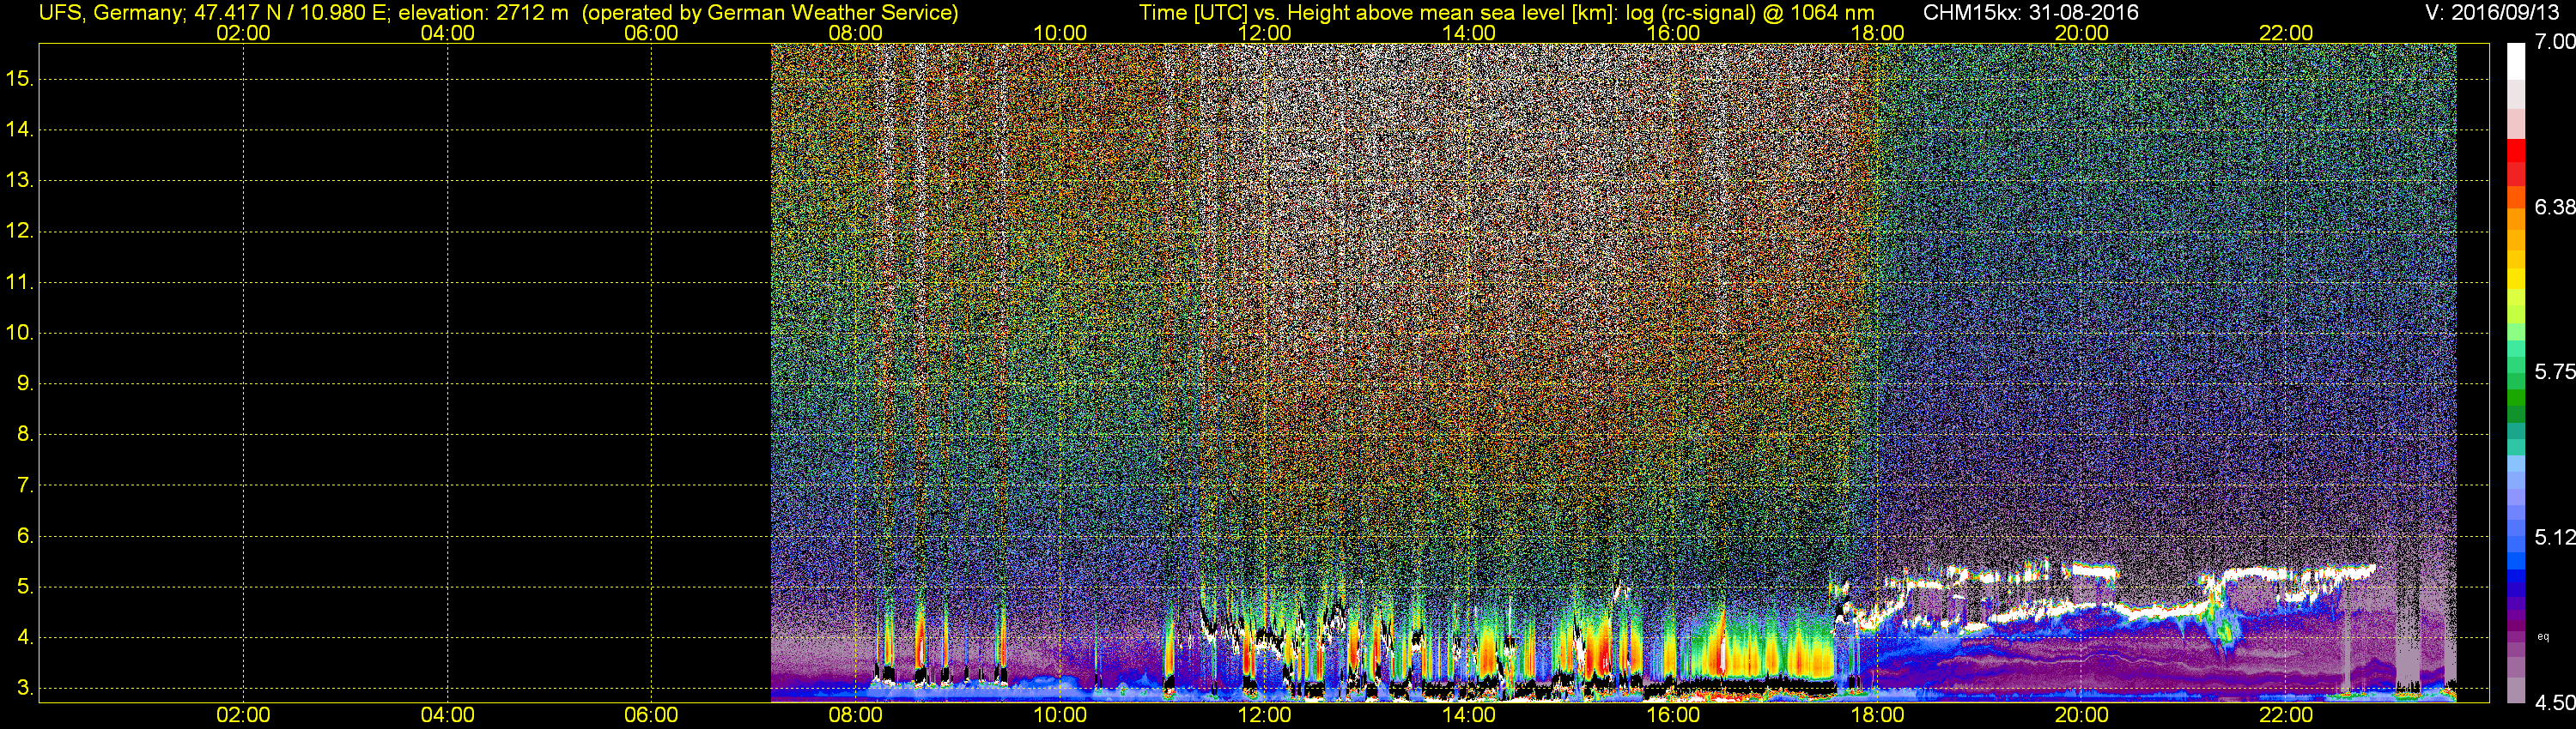Viewport: 2576px width, 729px height.
Task: Click the '12:00' label on the upper time axis
Action: coord(1264,32)
